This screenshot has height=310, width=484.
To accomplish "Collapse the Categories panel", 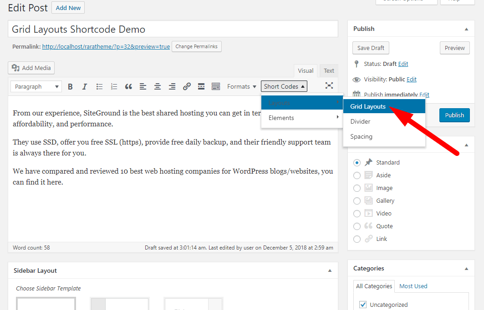I will pos(466,269).
